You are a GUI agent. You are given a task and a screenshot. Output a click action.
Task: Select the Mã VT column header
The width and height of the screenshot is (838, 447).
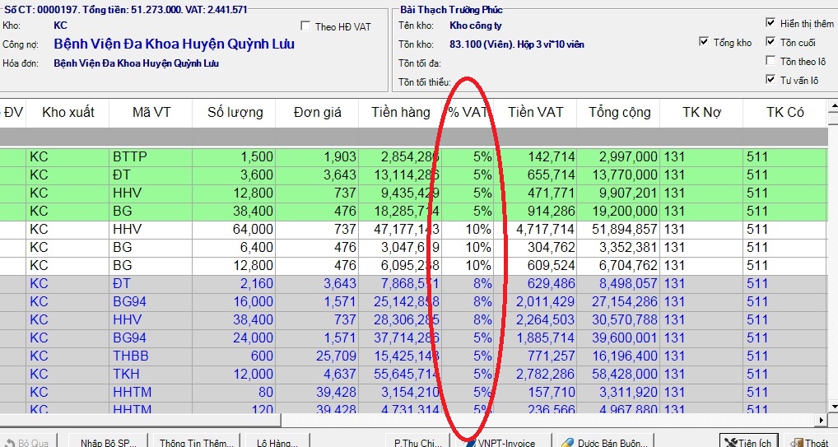(151, 112)
